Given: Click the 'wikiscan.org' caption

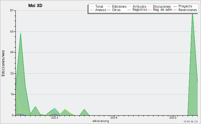Looking at the screenshot, I should click(100, 121).
